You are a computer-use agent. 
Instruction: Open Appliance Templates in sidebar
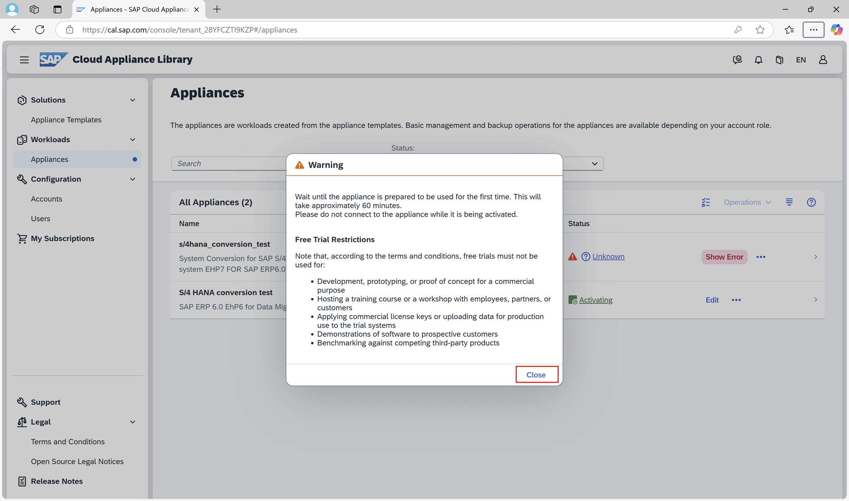click(x=66, y=120)
